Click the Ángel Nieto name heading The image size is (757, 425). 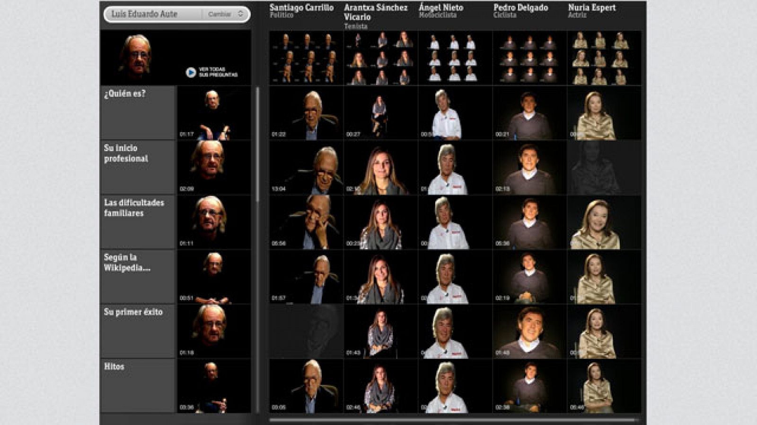(x=440, y=8)
